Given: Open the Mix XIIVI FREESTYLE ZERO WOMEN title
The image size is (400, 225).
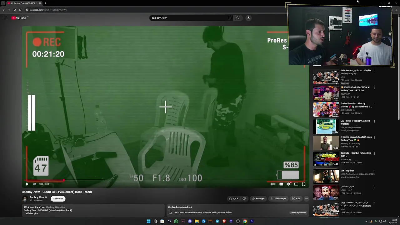Looking at the screenshot, I should pyautogui.click(x=355, y=122).
